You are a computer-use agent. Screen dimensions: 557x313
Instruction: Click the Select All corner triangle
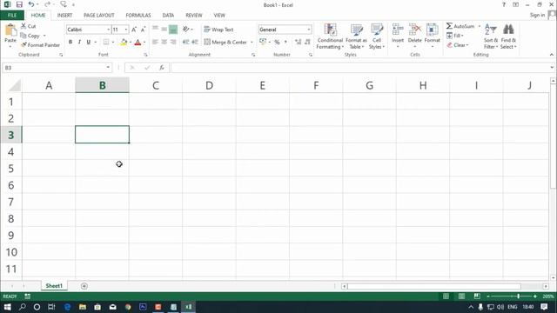14,85
